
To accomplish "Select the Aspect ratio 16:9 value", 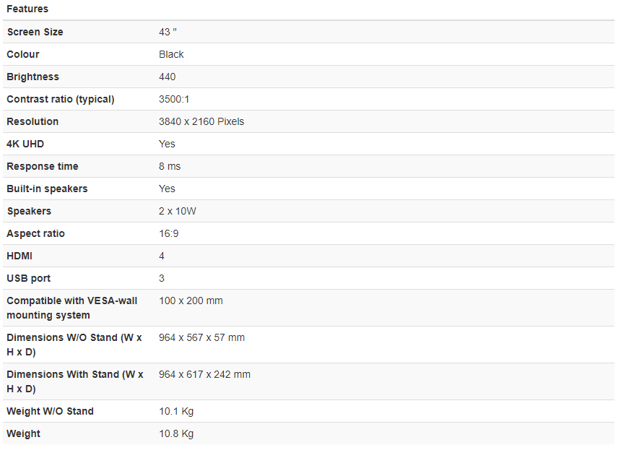I will (x=168, y=233).
